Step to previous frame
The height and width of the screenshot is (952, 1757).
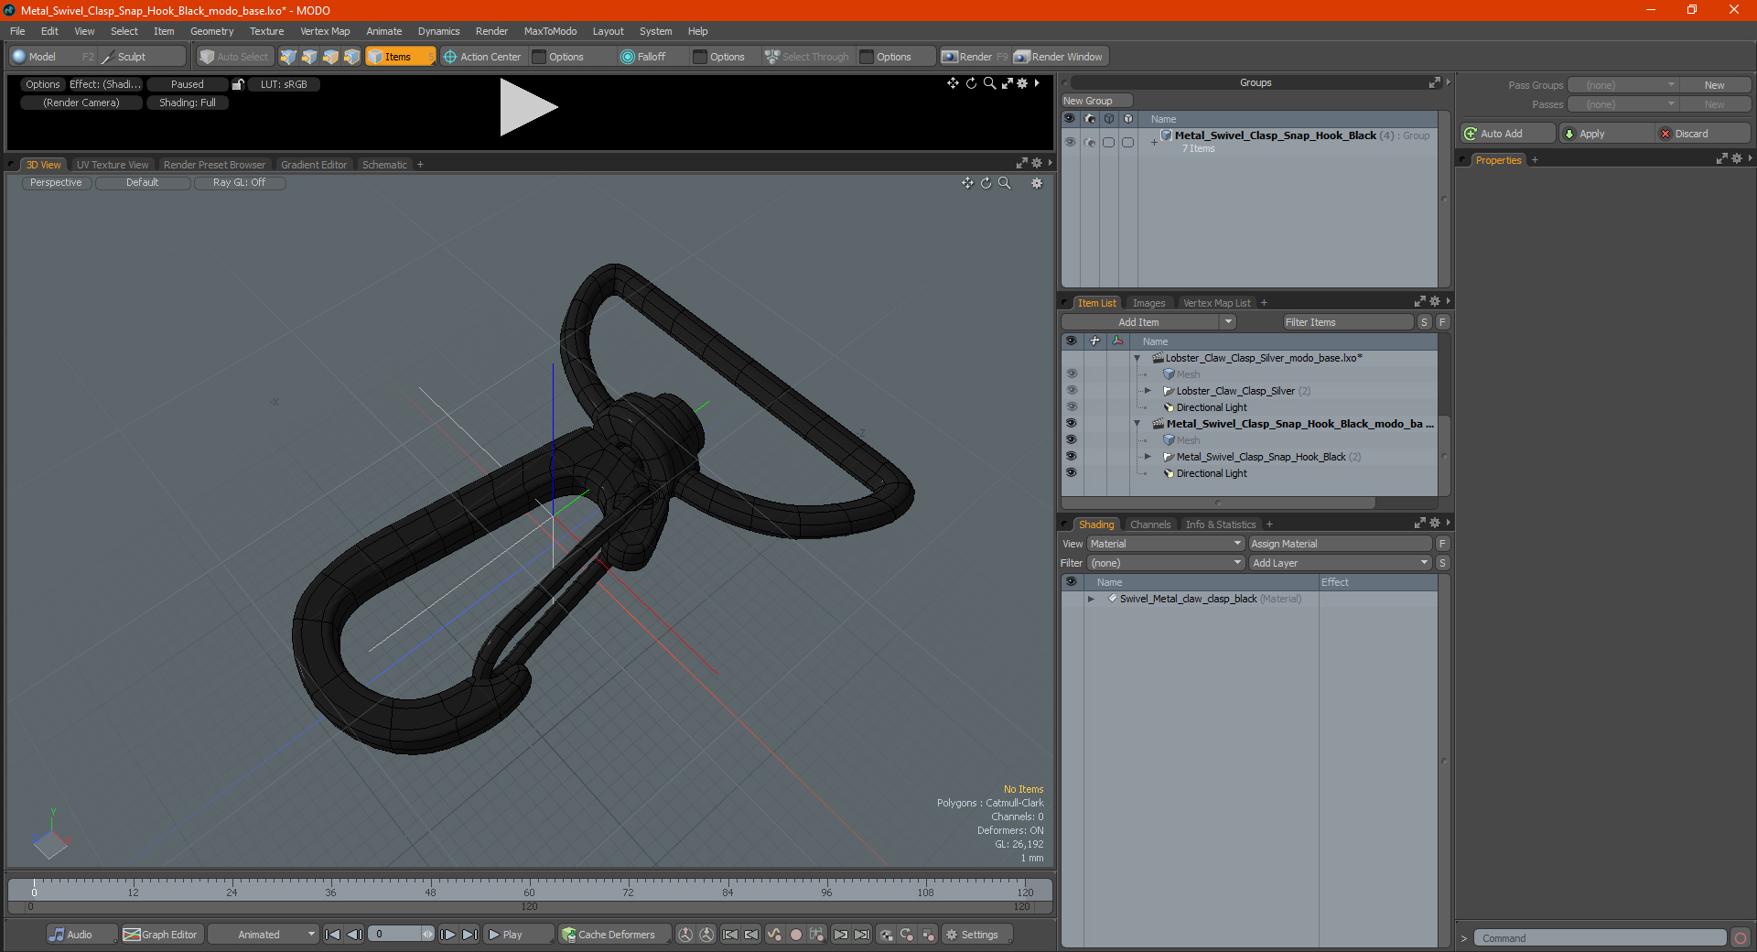tap(354, 935)
